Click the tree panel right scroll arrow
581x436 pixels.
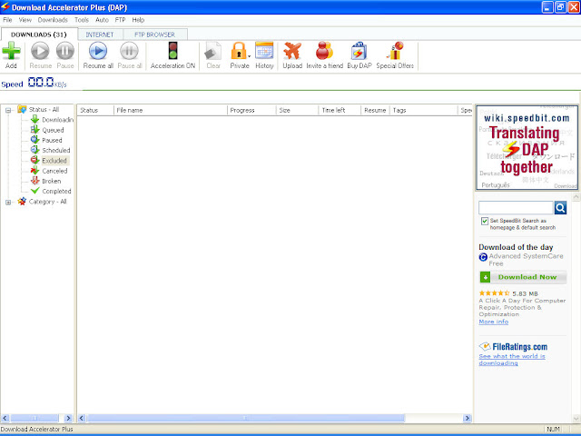68,418
